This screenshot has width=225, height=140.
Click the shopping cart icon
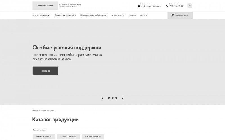[172, 15]
